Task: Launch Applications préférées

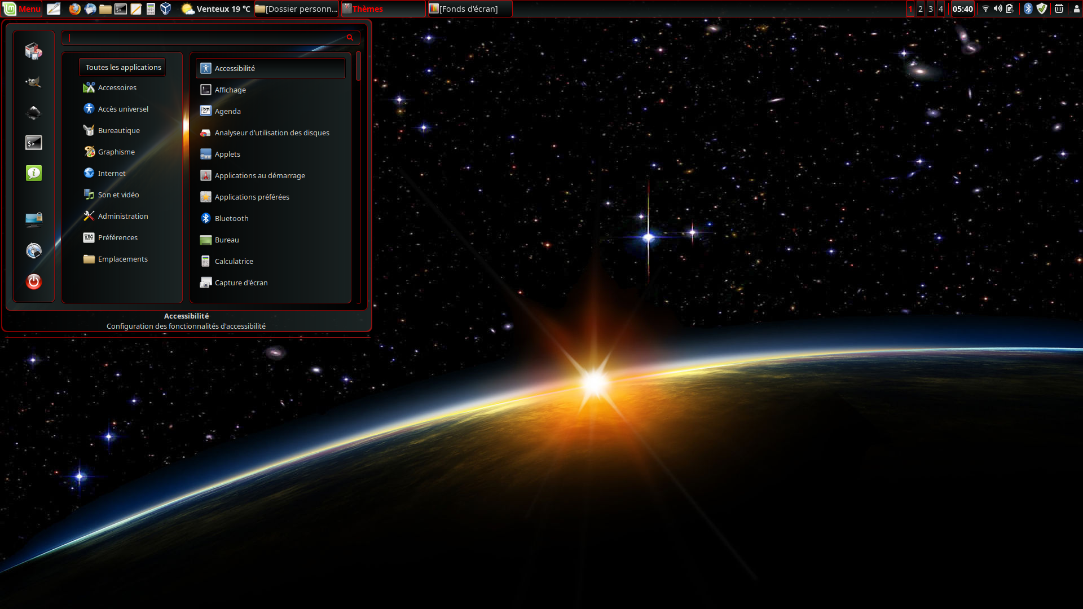Action: coord(271,197)
